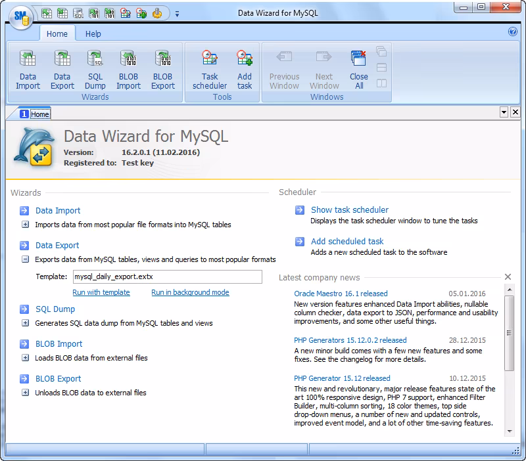The image size is (526, 461).
Task: Click the BLOB Export ribbon icon
Action: coord(162,68)
